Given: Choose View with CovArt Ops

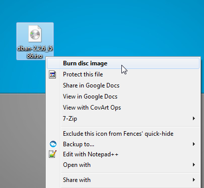Looking at the screenshot, I should pyautogui.click(x=123, y=108).
